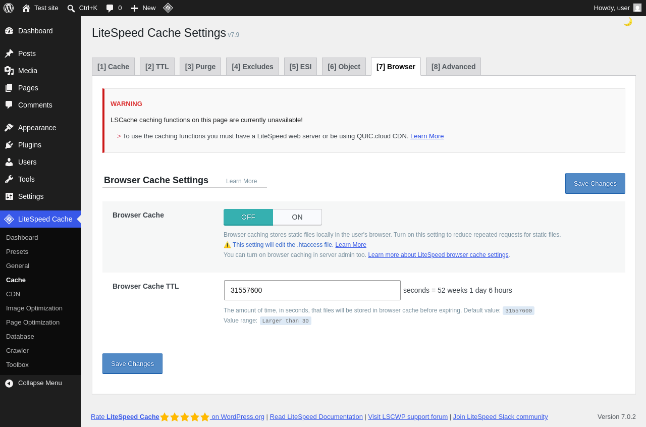Open the [3] Purge tab

coord(200,67)
